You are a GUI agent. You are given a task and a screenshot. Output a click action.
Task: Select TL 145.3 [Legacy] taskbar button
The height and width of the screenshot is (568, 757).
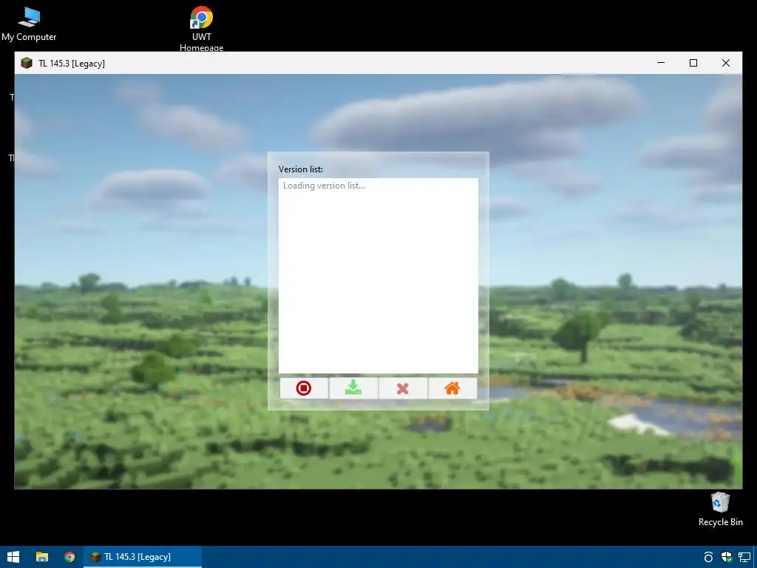click(x=143, y=557)
